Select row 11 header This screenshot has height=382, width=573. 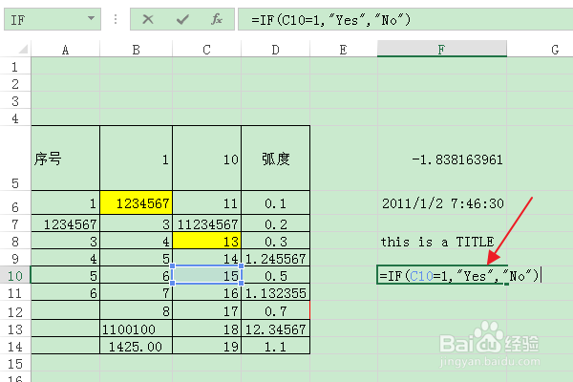tap(15, 292)
